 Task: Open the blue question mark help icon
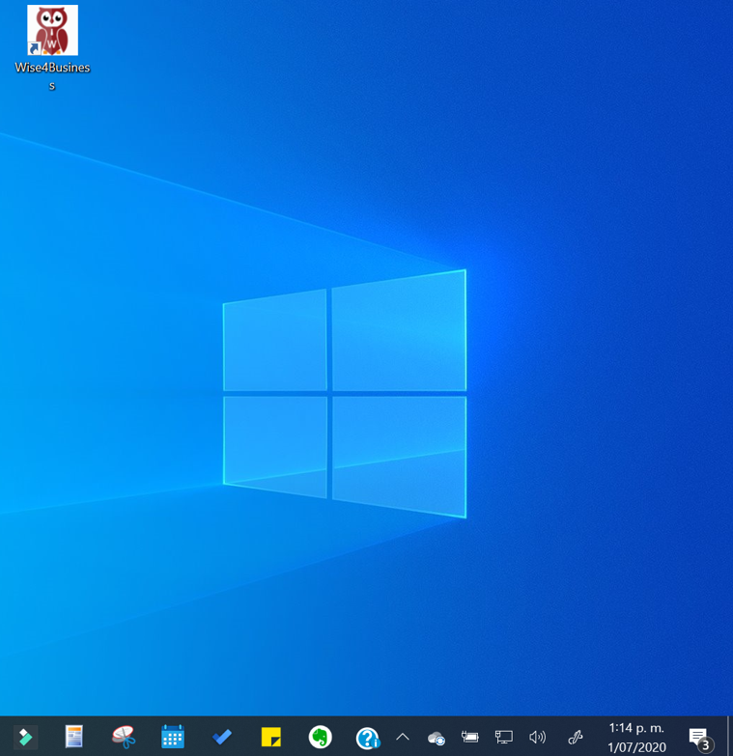(x=368, y=738)
